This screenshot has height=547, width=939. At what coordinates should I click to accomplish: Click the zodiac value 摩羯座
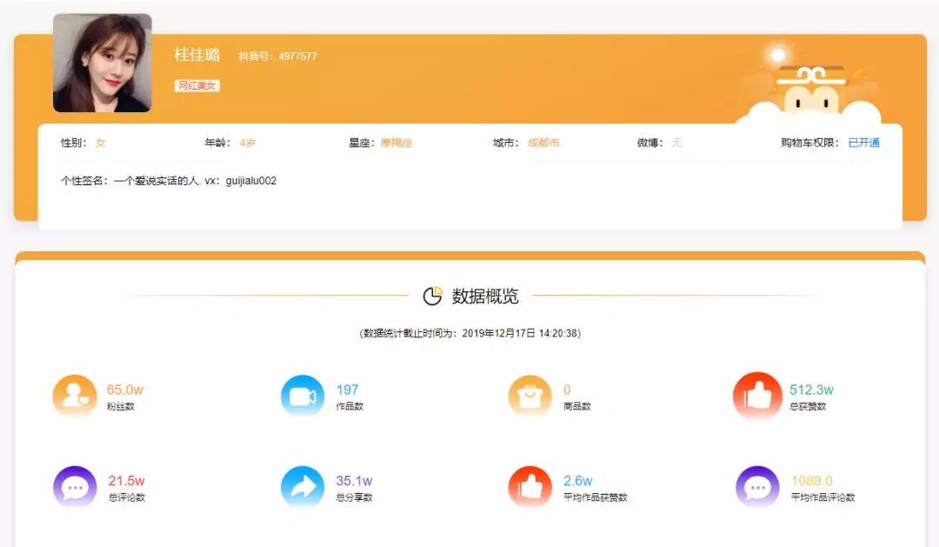click(396, 143)
